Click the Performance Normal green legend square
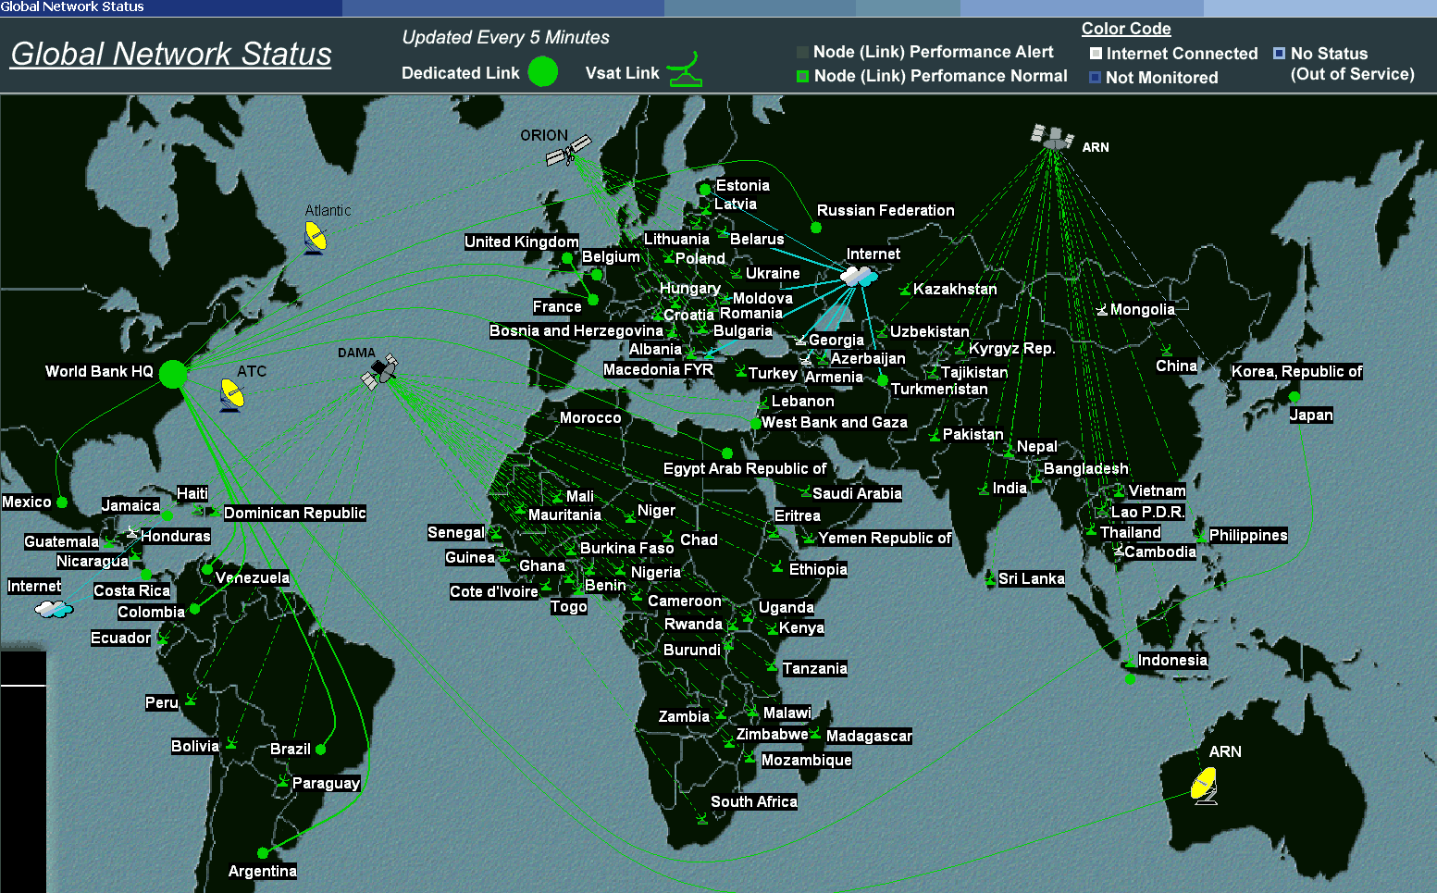Screen dimensions: 1437x893 point(802,76)
